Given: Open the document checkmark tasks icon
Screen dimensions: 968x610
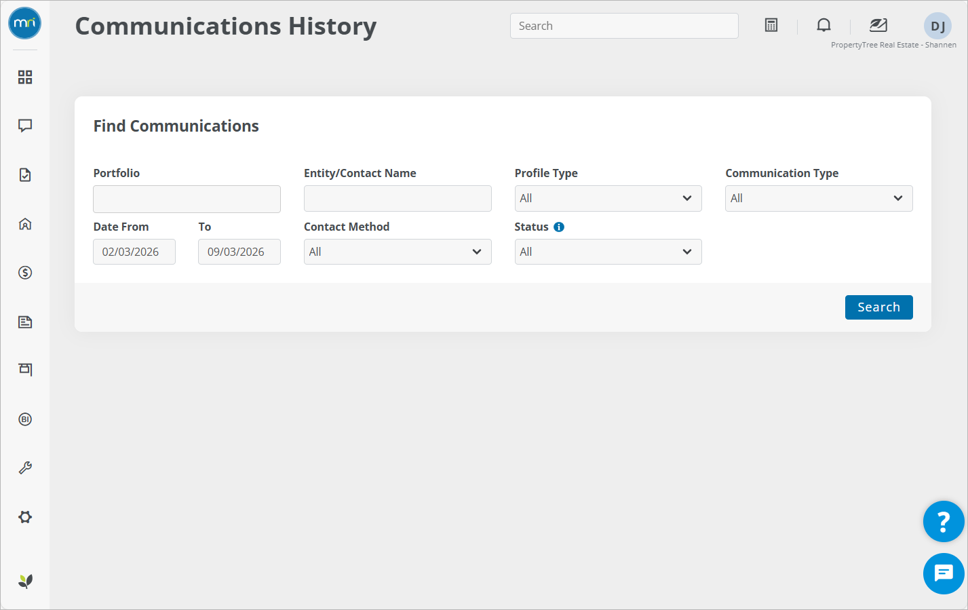Looking at the screenshot, I should (x=25, y=175).
